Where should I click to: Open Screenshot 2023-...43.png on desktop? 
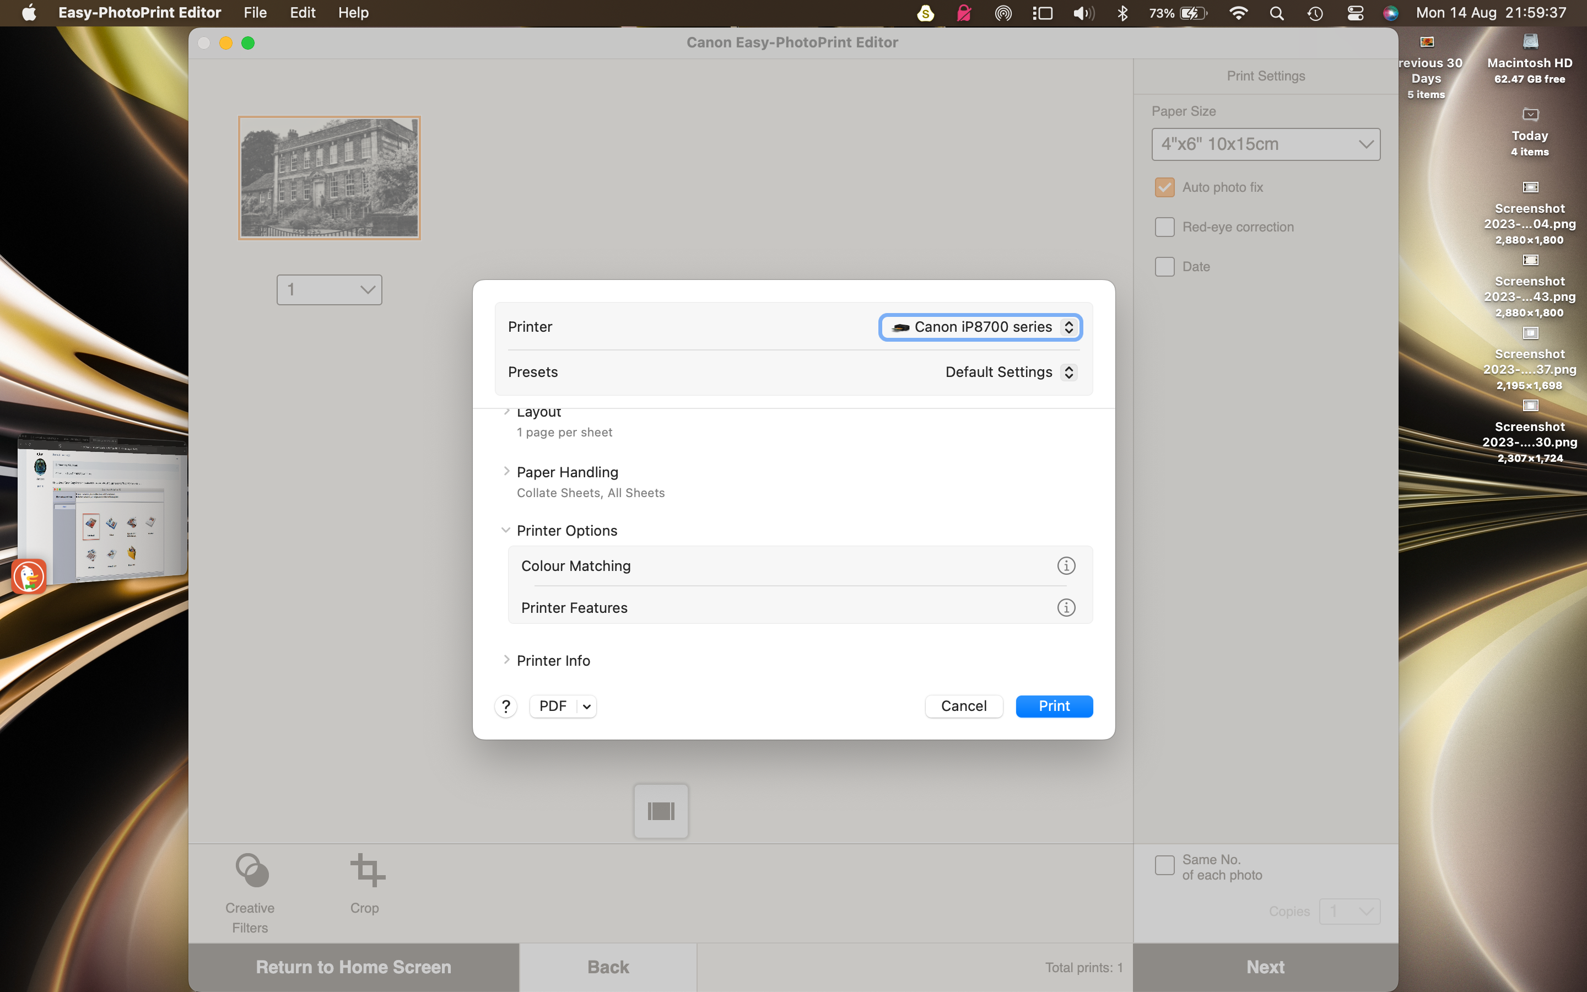[1530, 285]
